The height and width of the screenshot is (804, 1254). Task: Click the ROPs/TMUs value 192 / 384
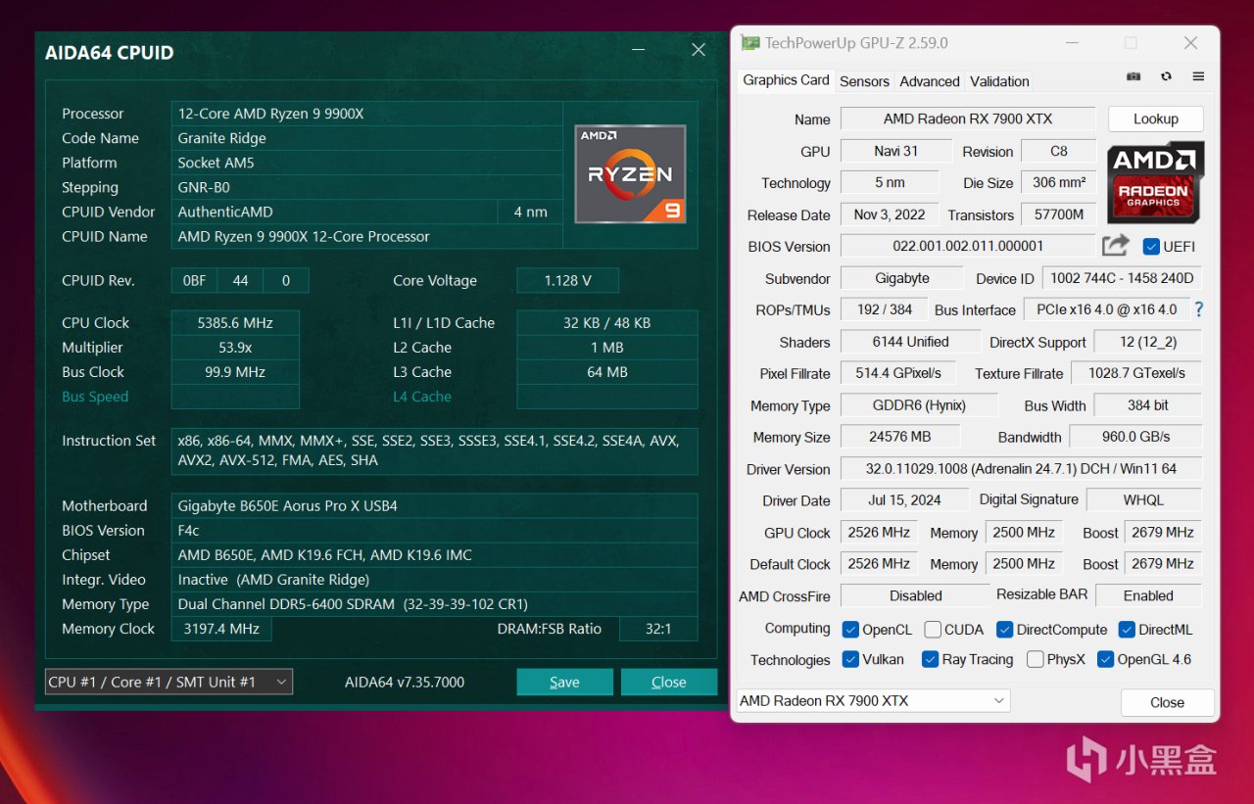[884, 309]
